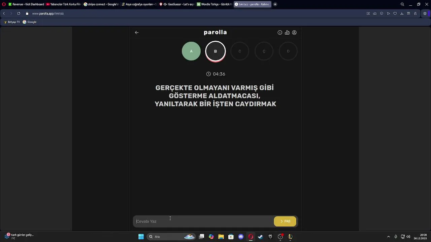
Task: Take a snapshot with camera icon
Action: point(375,13)
